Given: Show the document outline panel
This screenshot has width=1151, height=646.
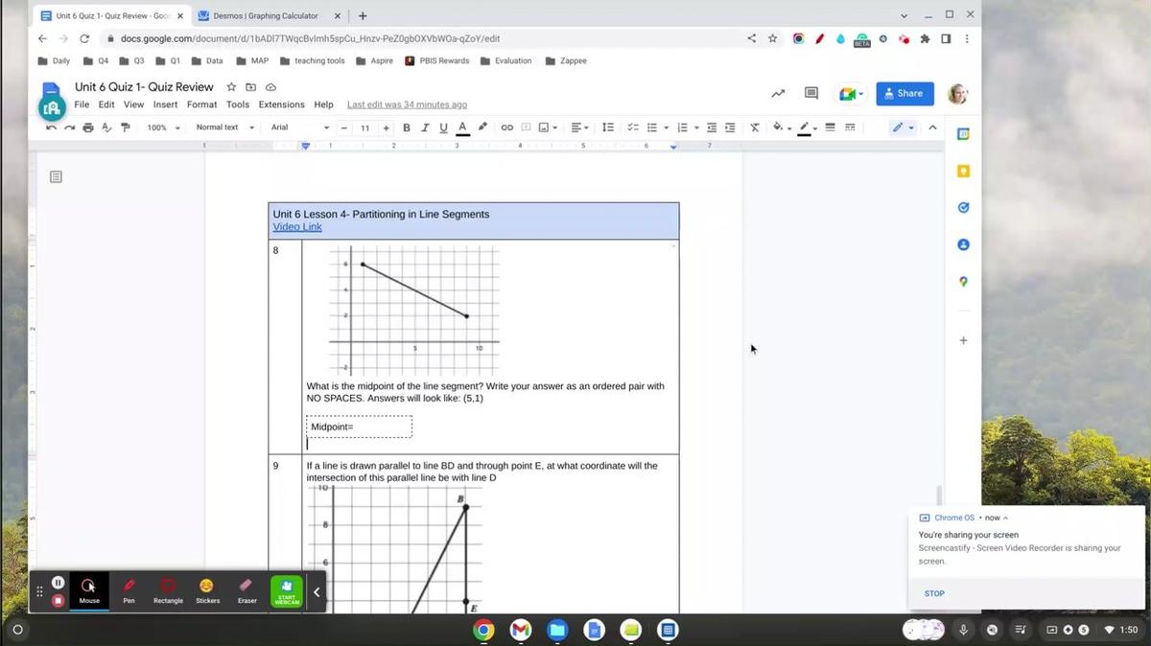Looking at the screenshot, I should [56, 177].
